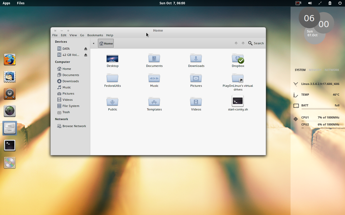Select DATA in the sidebar
The height and width of the screenshot is (215, 345).
[66, 49]
